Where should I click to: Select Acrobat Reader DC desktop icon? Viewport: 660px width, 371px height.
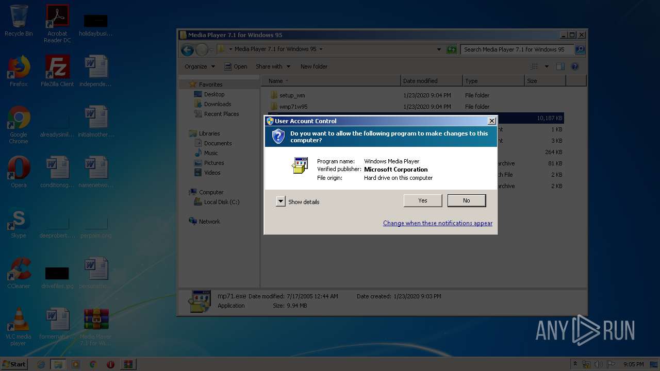click(x=57, y=23)
